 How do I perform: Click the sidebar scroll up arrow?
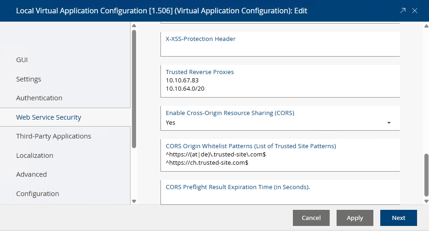pyautogui.click(x=134, y=26)
